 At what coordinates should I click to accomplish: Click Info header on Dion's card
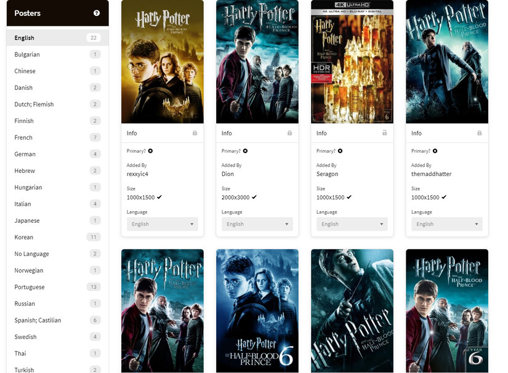point(227,133)
